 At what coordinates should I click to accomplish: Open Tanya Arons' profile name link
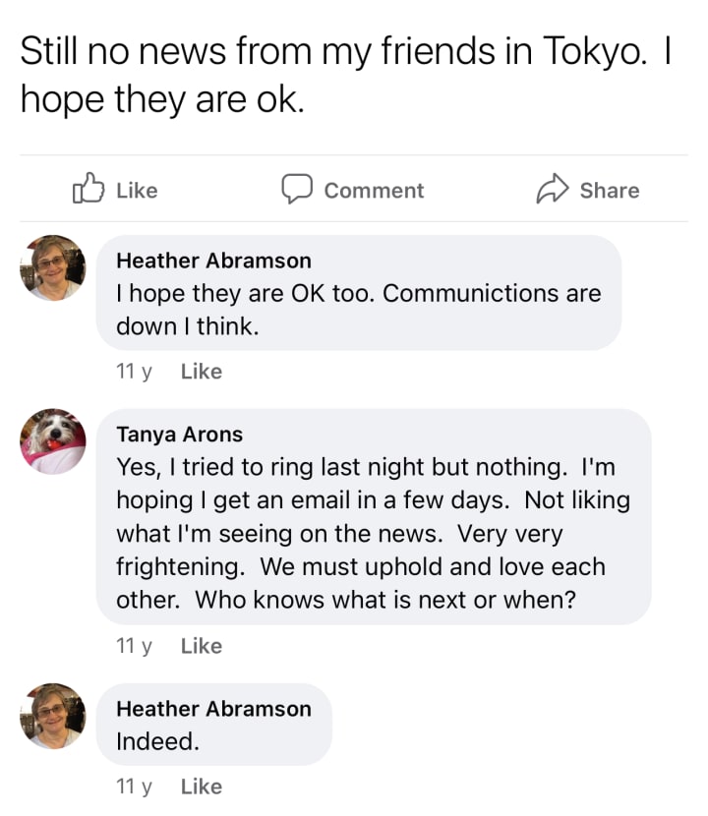pos(180,434)
